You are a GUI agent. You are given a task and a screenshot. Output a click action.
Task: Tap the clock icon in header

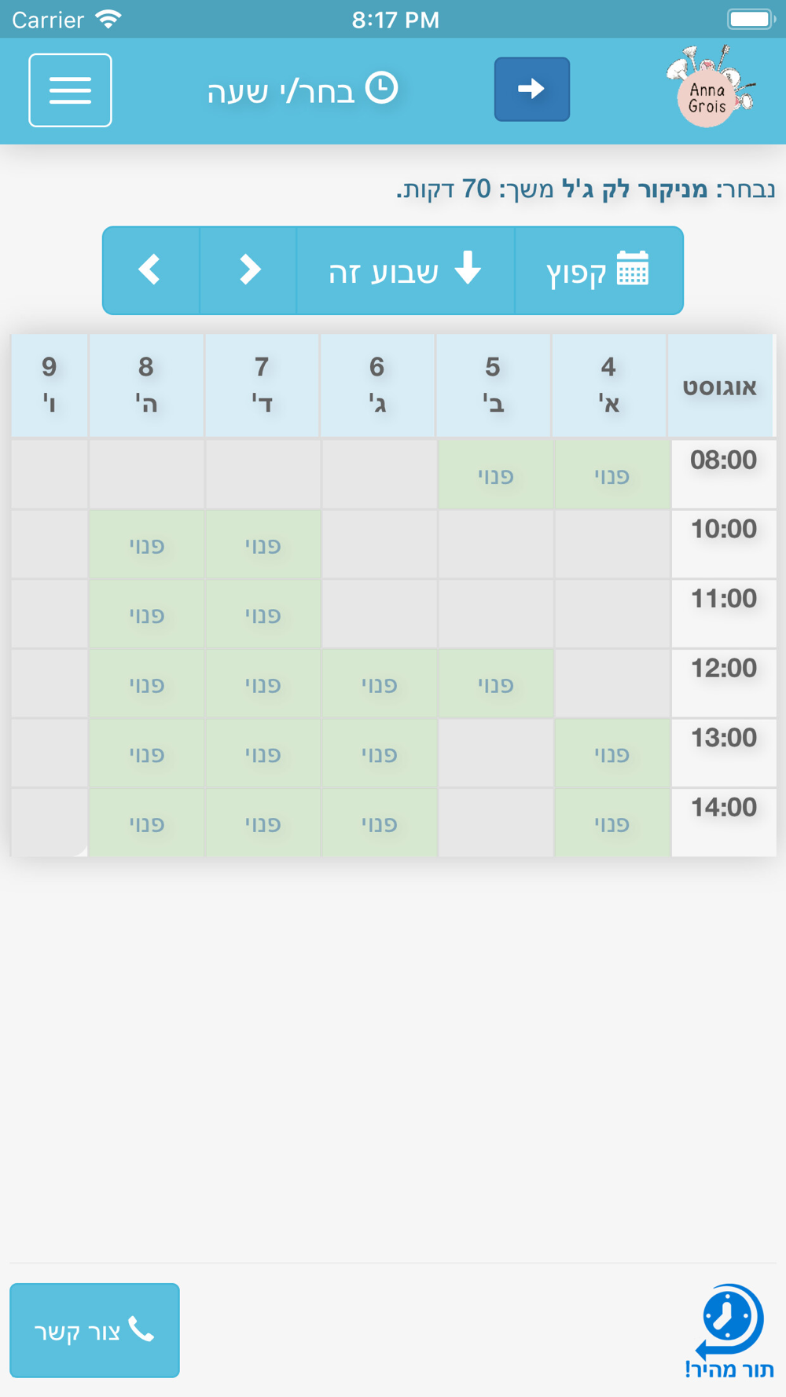pos(382,89)
